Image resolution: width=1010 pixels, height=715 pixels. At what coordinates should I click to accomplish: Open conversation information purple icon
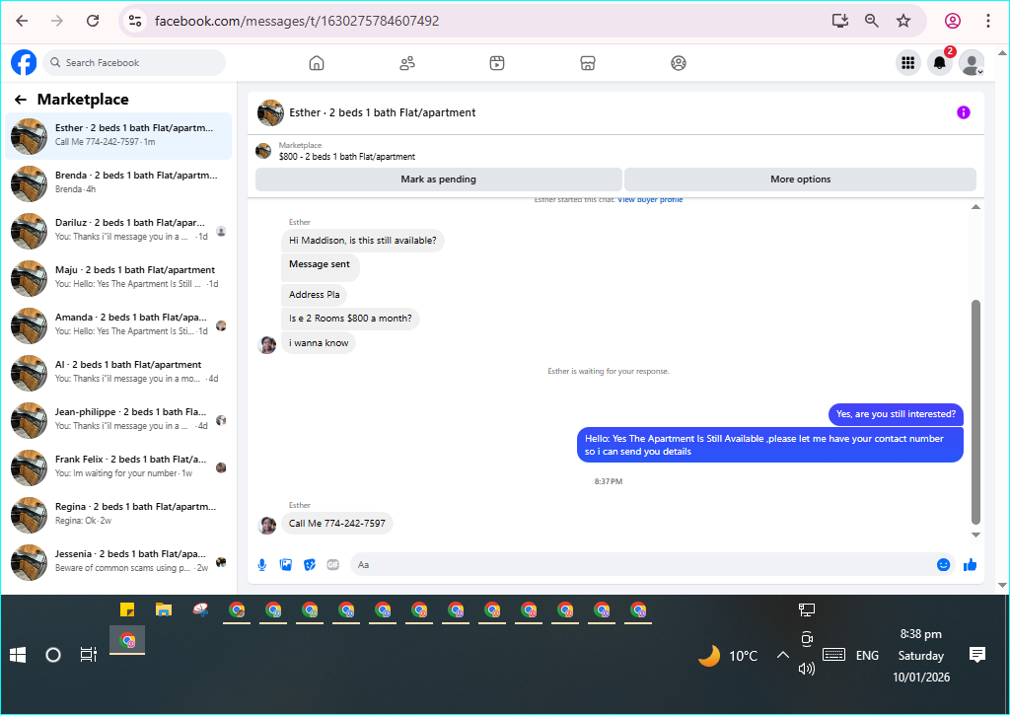point(963,112)
